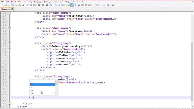Toggle synchronized horizontal scrolling
Image resolution: width=194 pixels, height=109 pixels.
tap(67, 5)
